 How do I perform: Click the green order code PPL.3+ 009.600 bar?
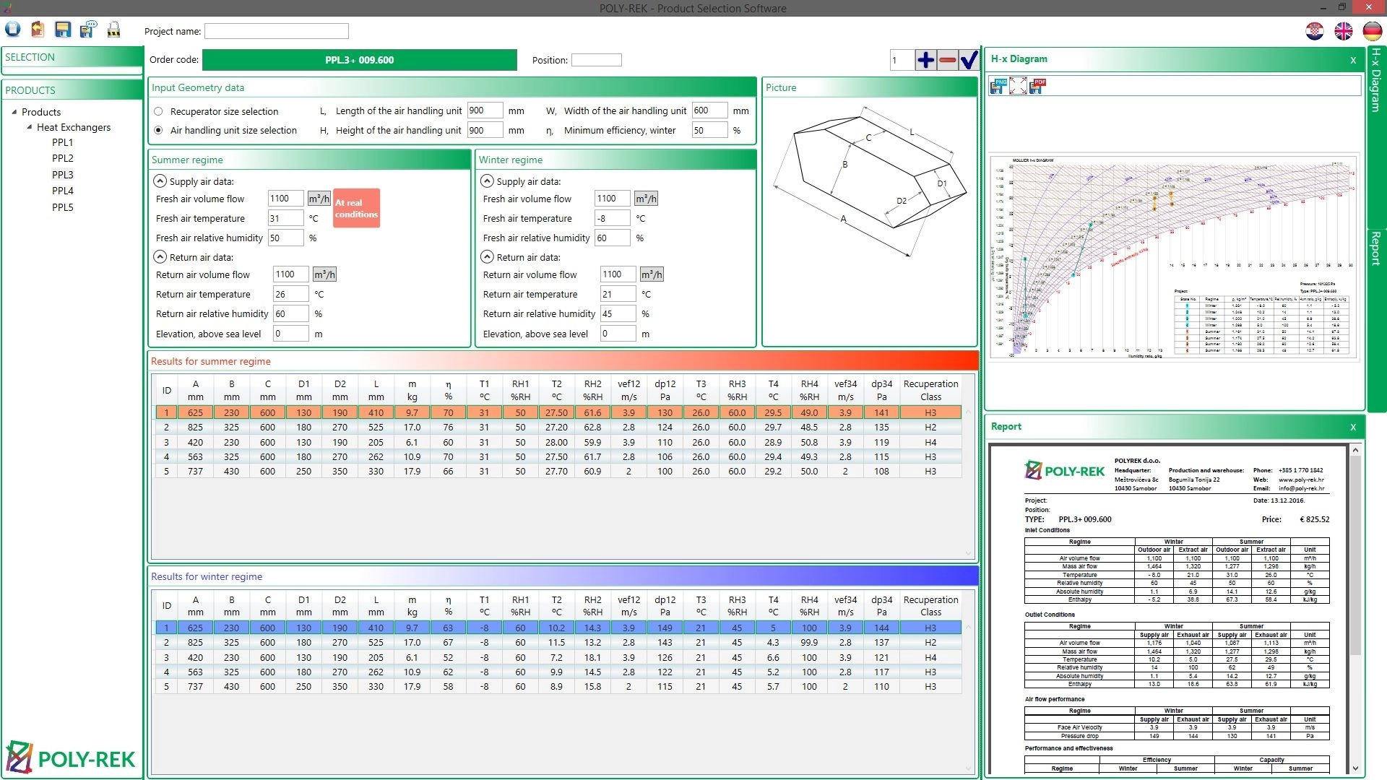[360, 60]
